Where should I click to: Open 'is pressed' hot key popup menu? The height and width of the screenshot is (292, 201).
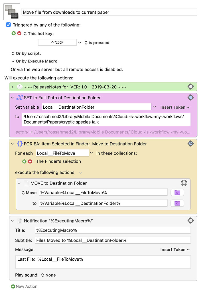click(97, 42)
